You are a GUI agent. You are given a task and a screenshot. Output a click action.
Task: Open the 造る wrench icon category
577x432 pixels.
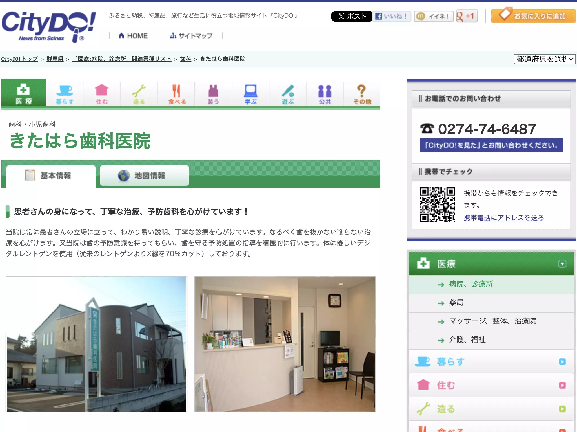[139, 94]
